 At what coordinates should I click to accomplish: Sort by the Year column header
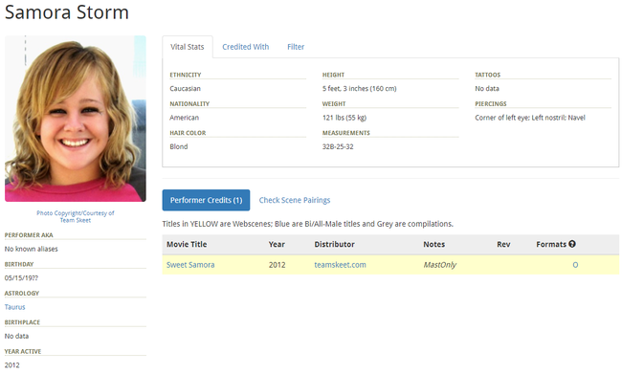[277, 244]
